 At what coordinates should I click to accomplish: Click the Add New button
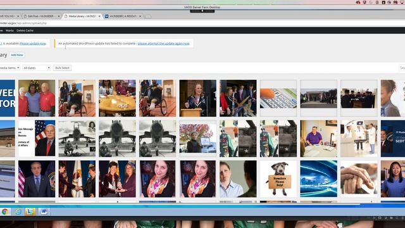coord(17,55)
